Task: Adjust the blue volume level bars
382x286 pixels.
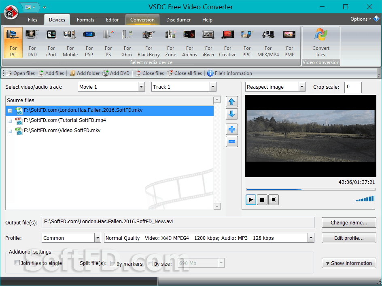Action: point(365,199)
